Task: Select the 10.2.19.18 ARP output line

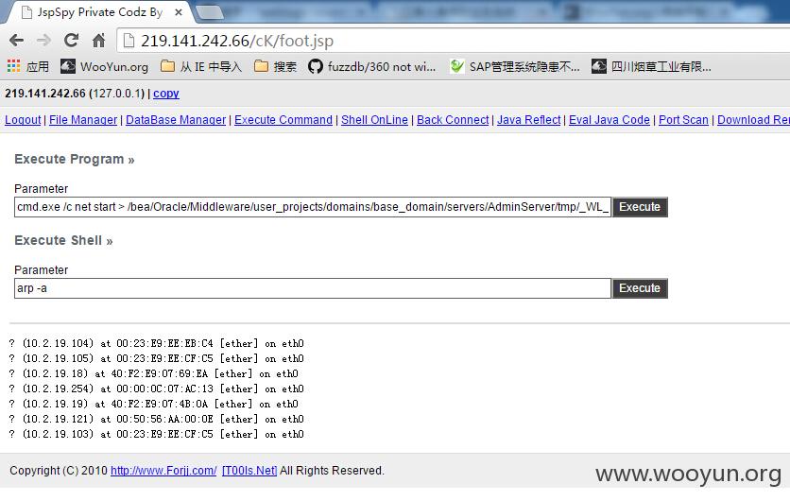Action: pyautogui.click(x=153, y=373)
